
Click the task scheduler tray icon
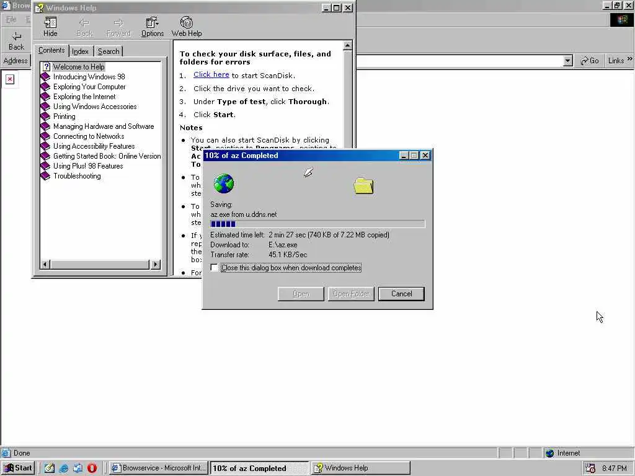[590, 468]
